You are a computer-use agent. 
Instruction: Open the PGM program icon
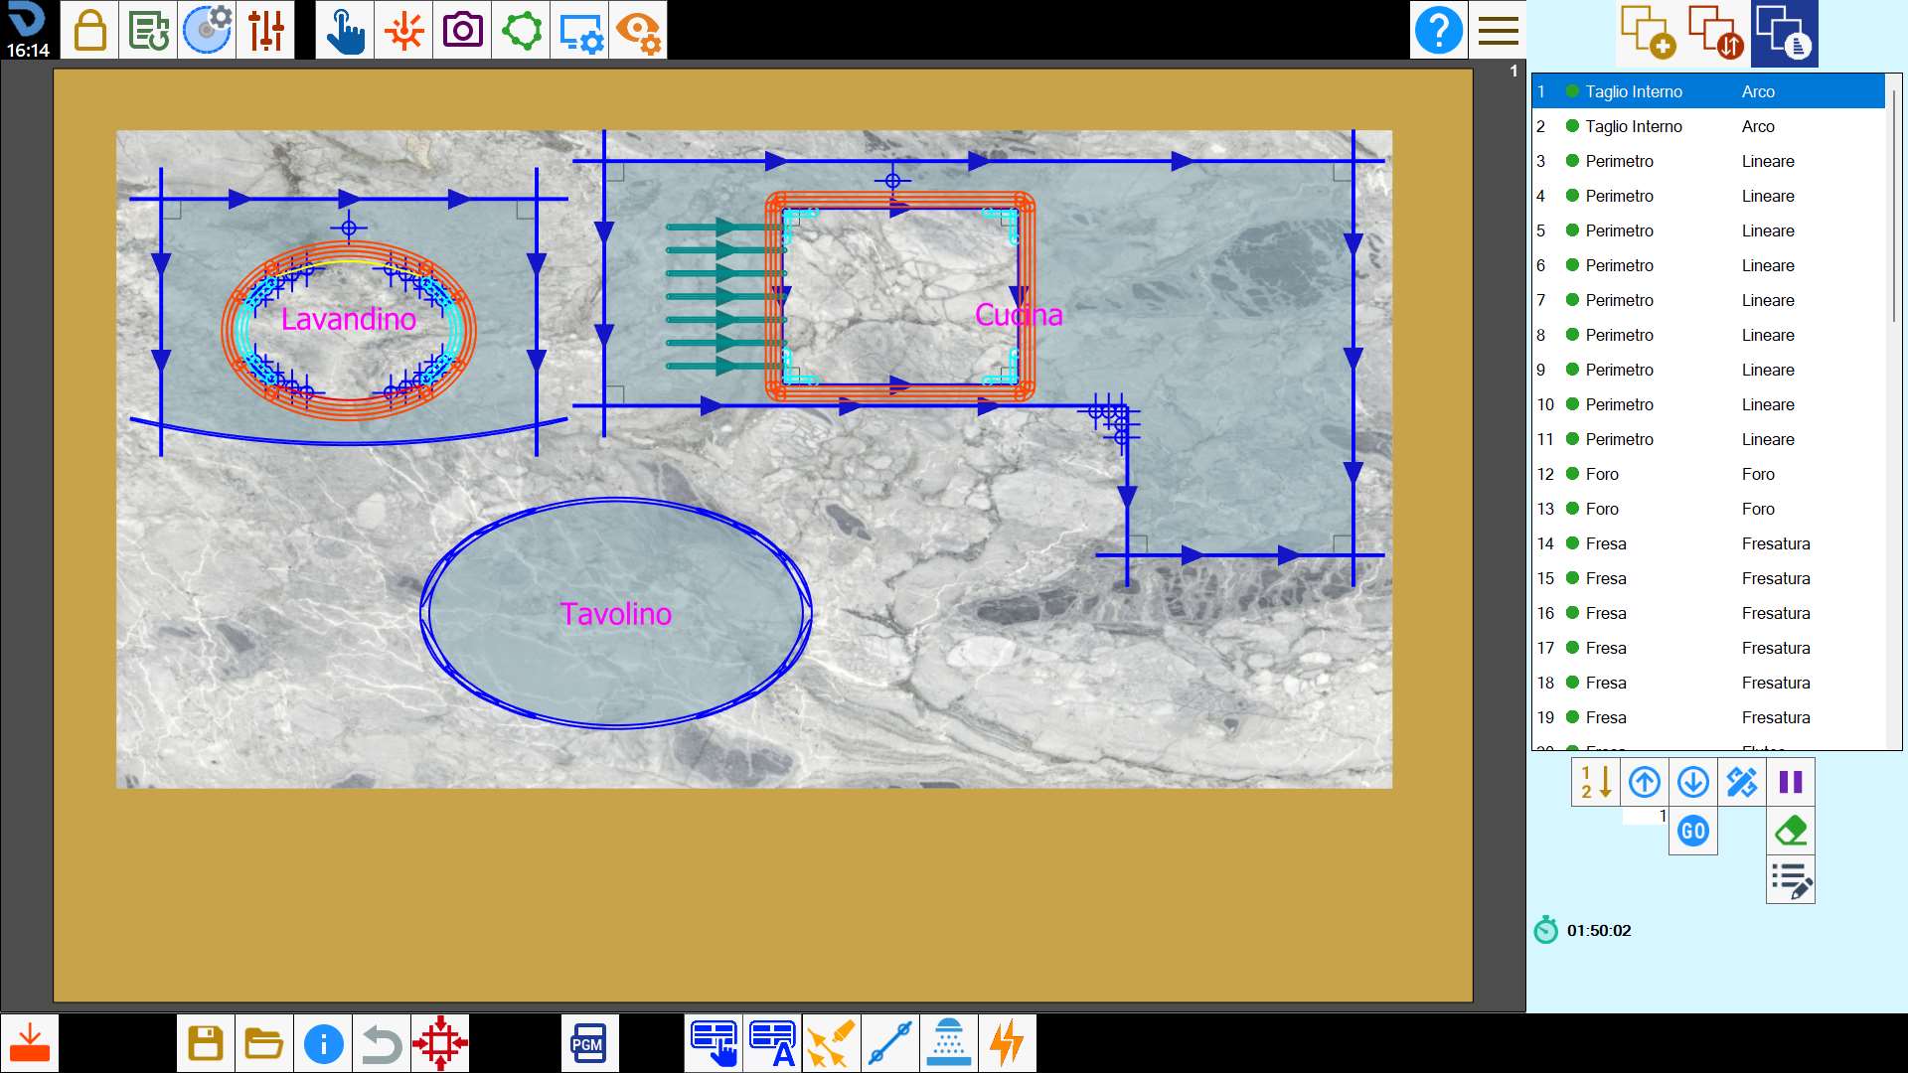point(589,1043)
